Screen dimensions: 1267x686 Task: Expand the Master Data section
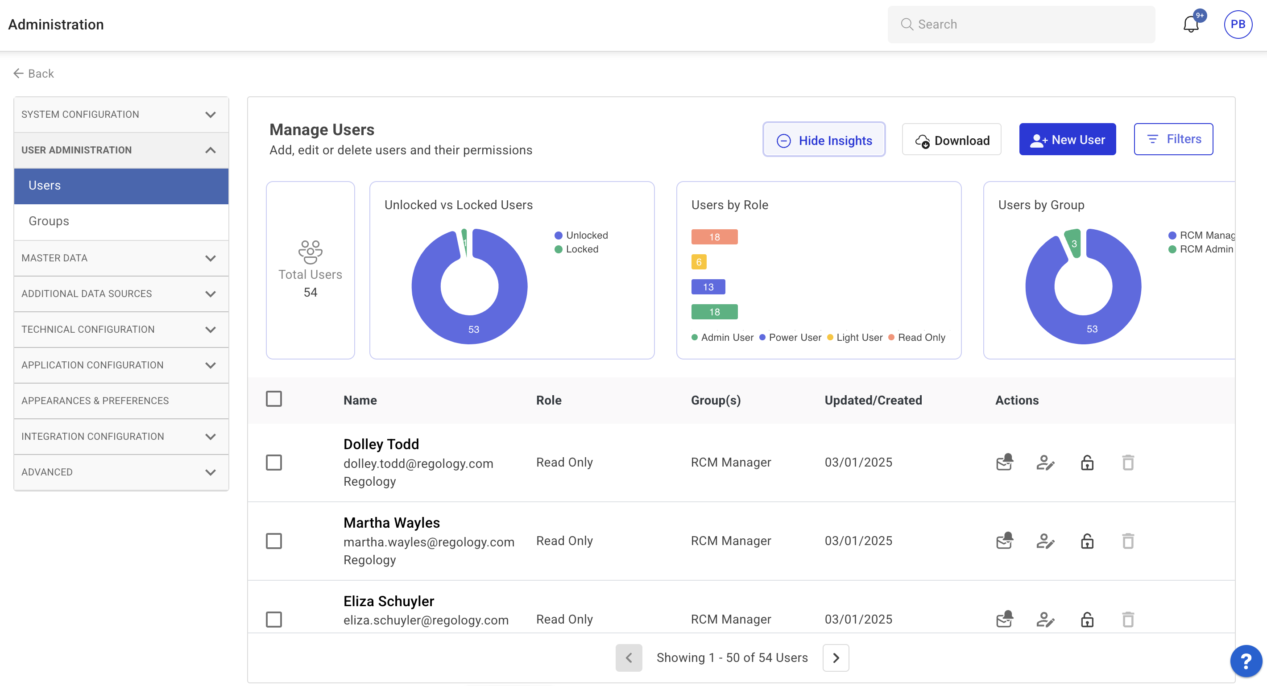click(121, 258)
